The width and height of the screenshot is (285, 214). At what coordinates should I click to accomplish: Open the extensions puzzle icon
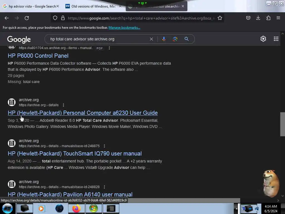268,18
